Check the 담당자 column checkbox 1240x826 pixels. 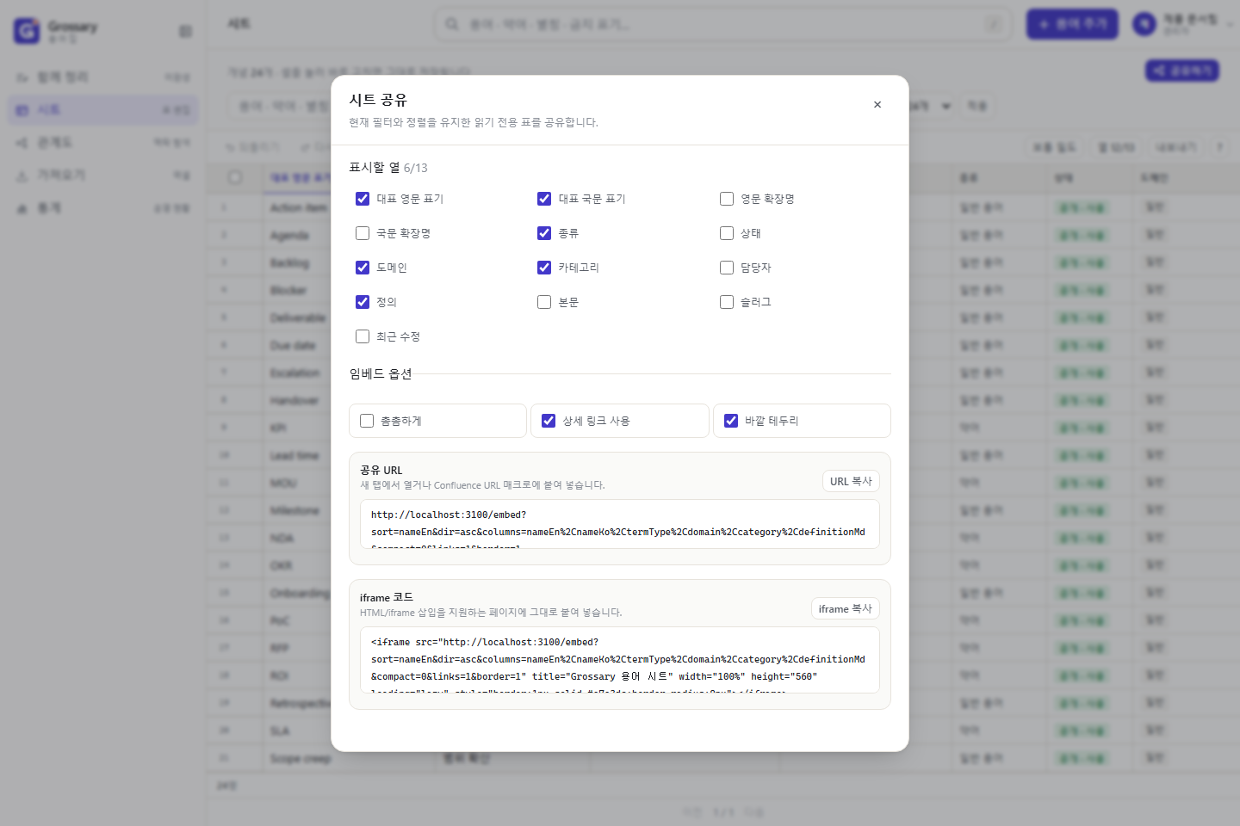pyautogui.click(x=727, y=268)
